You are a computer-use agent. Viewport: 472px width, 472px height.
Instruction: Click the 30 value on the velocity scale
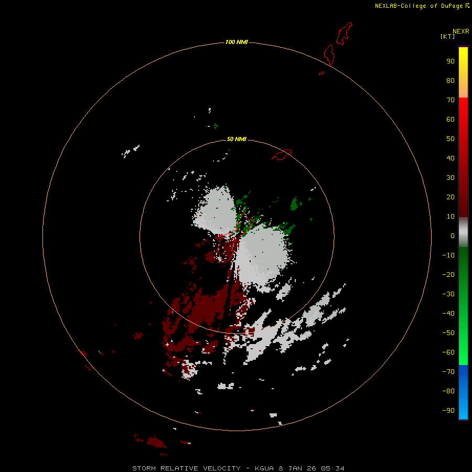450,178
